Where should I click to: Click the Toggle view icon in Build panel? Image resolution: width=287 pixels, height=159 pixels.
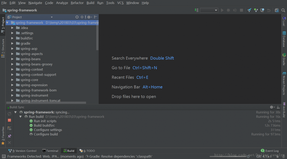pyautogui.click(x=9, y=128)
